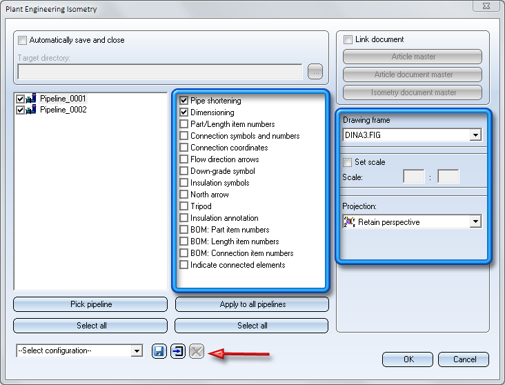Screen dimensions: 505x385
Task: Click the Article document master button
Action: pos(413,75)
